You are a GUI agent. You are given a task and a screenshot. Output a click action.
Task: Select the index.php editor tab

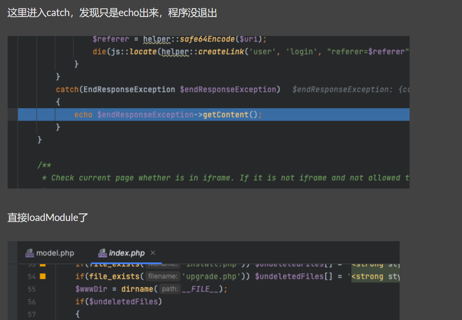[x=127, y=253]
